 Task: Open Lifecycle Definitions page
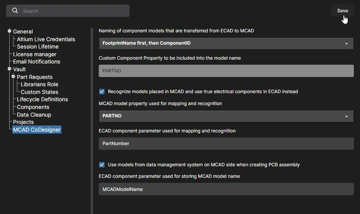pyautogui.click(x=43, y=99)
